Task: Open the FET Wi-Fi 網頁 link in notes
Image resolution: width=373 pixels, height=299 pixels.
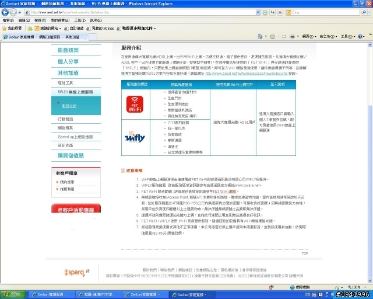Action: click(x=224, y=192)
